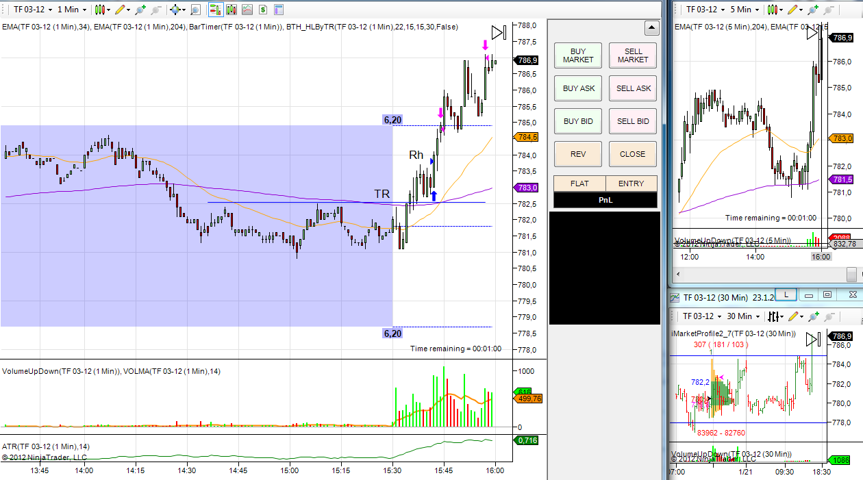Select the pencil draw tool in 5 Min chart
Image resolution: width=863 pixels, height=480 pixels.
tap(793, 10)
